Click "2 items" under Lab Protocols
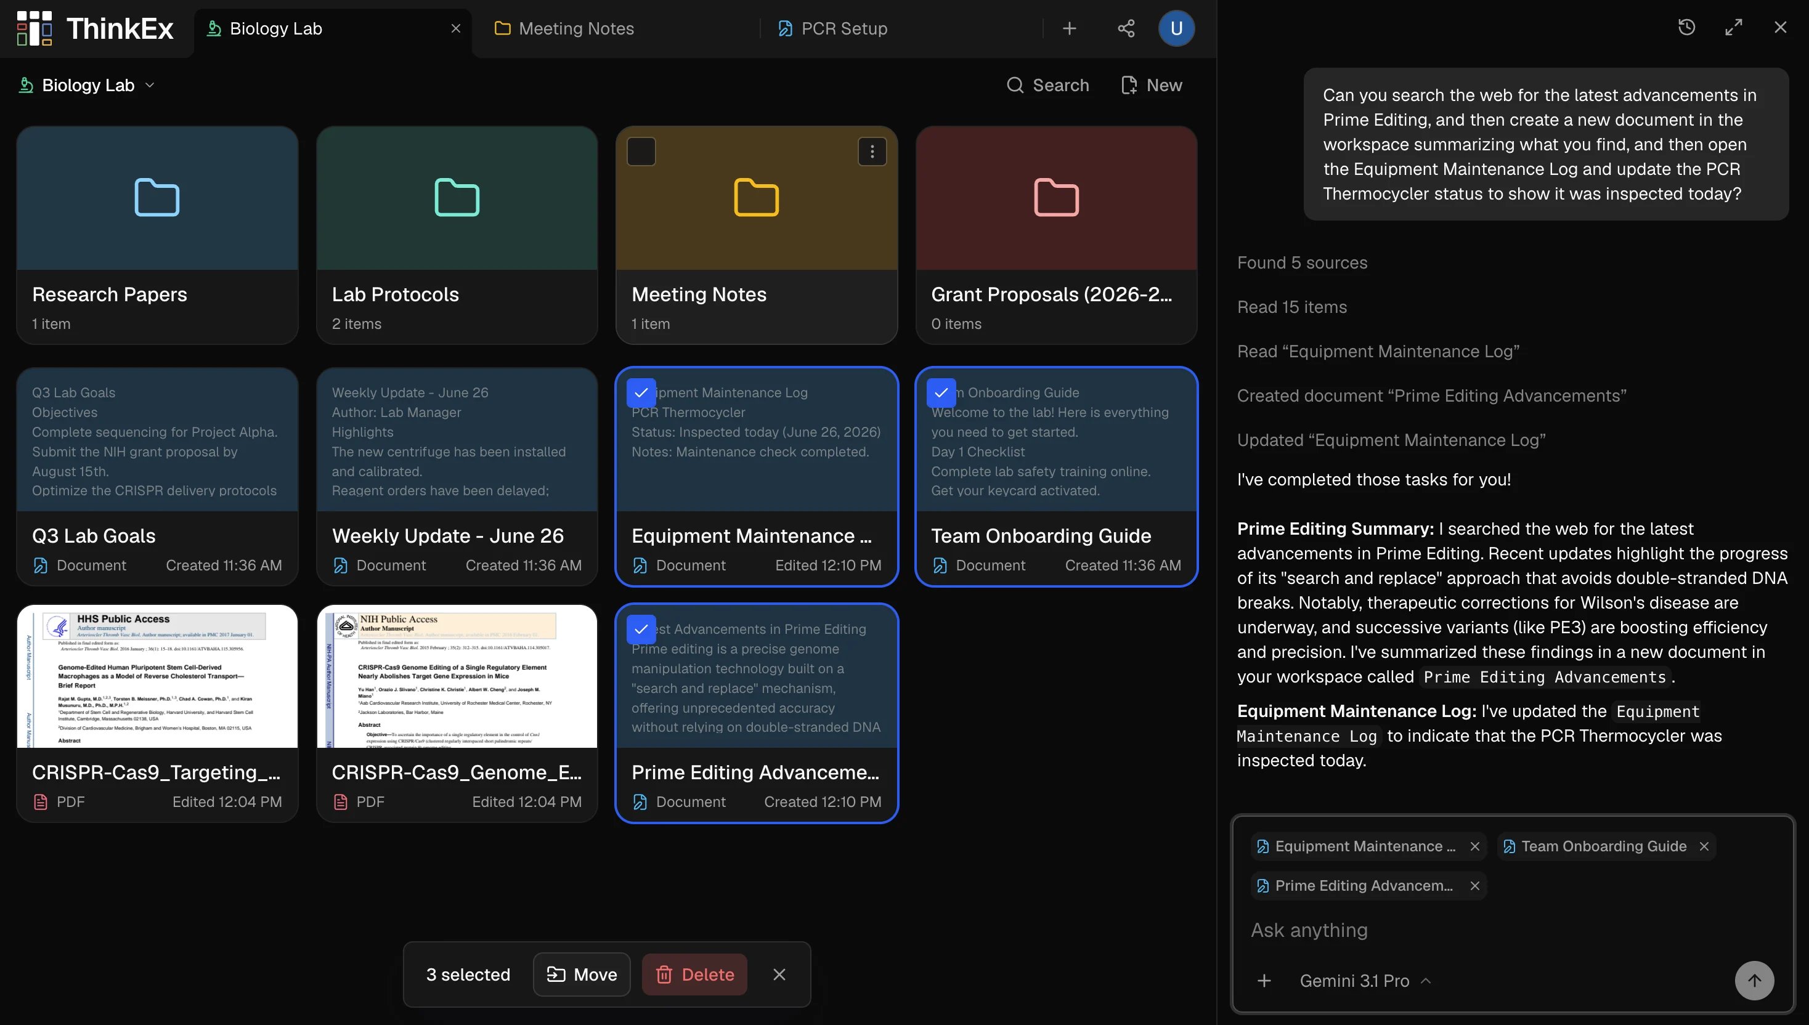Viewport: 1809px width, 1025px height. [x=356, y=324]
